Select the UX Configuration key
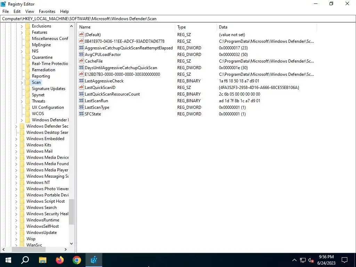Image resolution: width=356 pixels, height=267 pixels. pos(48,107)
